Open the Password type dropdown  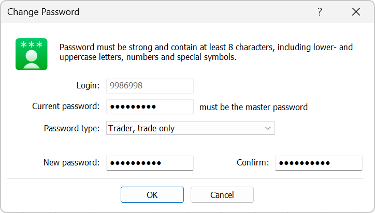click(x=191, y=128)
